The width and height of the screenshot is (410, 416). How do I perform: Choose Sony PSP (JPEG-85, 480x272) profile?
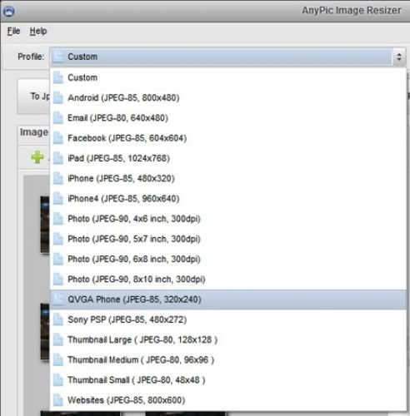(228, 319)
